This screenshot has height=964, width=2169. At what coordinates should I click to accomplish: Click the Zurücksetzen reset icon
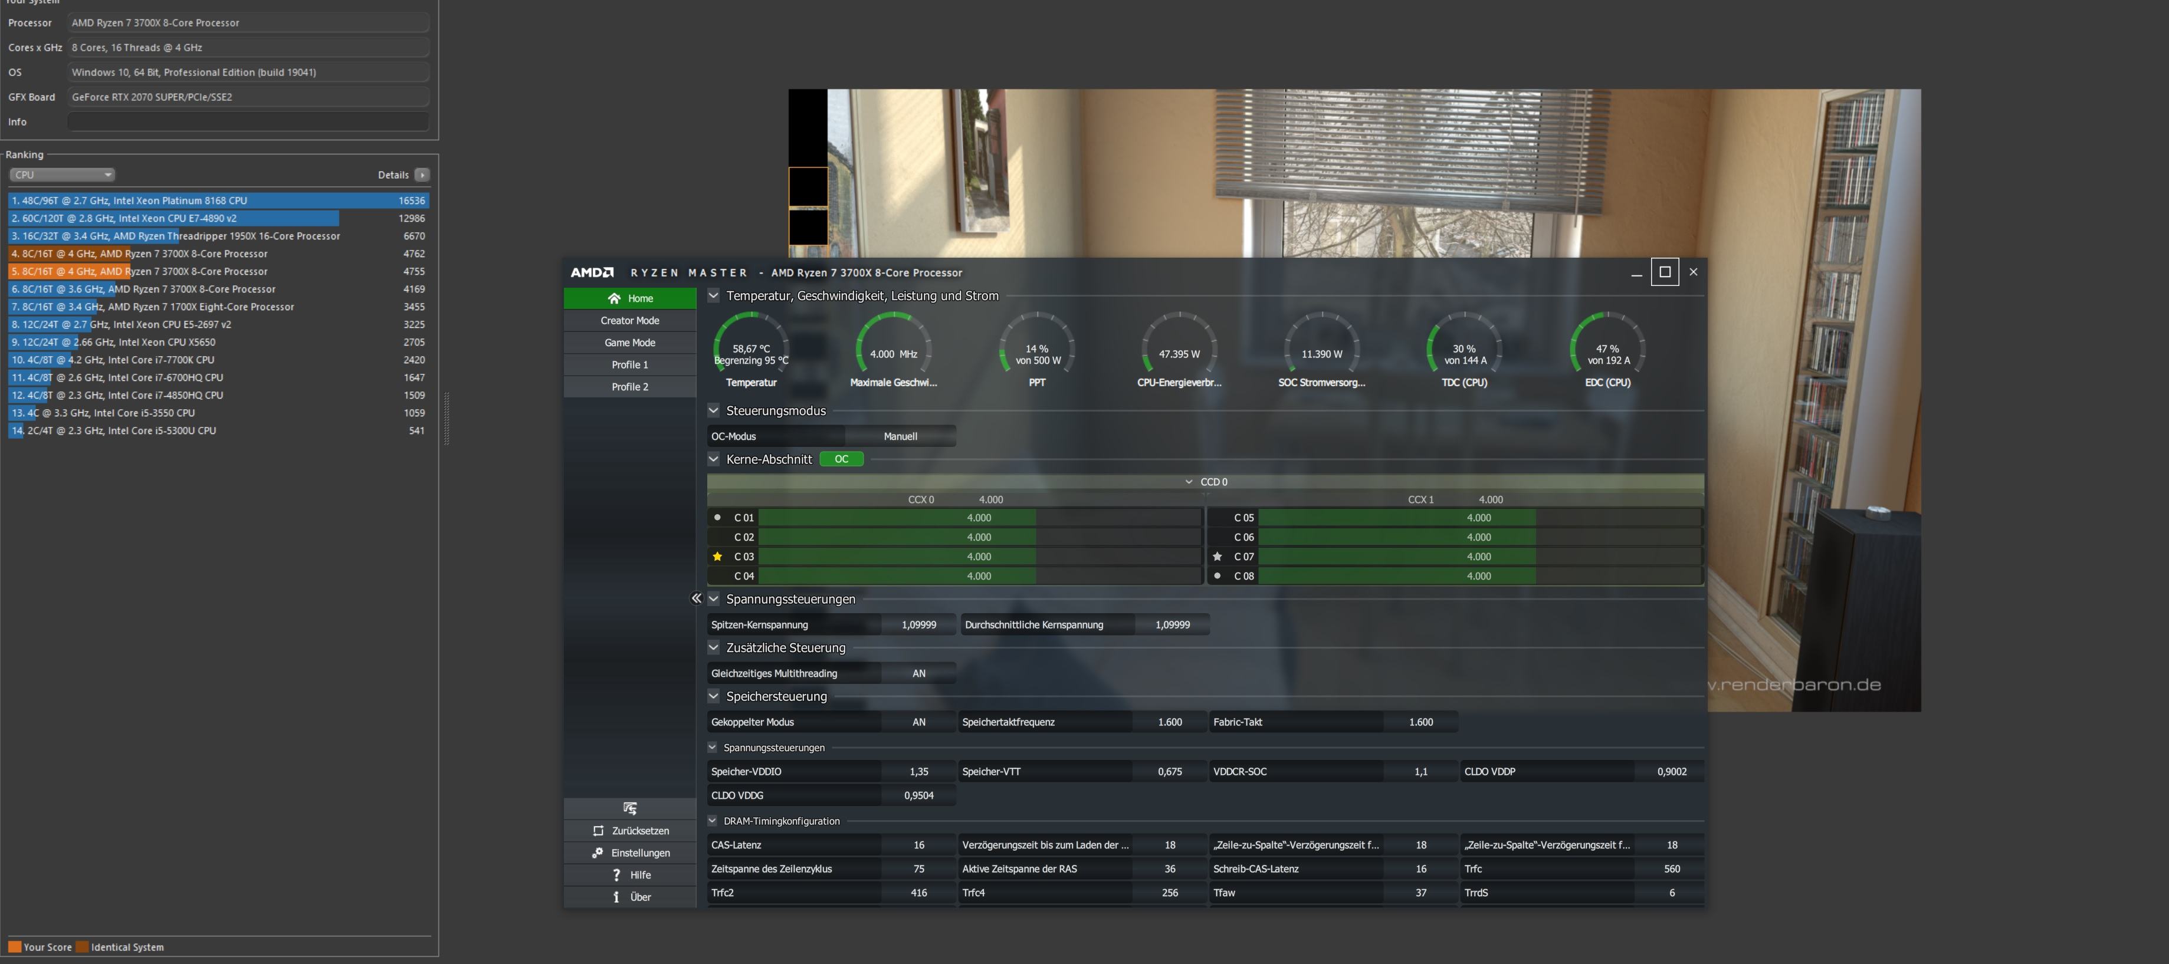point(598,831)
